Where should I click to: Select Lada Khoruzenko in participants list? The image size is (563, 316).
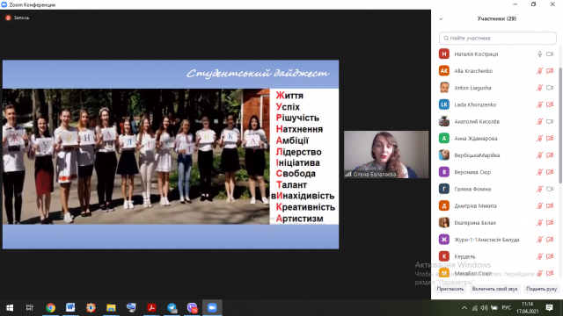497,104
